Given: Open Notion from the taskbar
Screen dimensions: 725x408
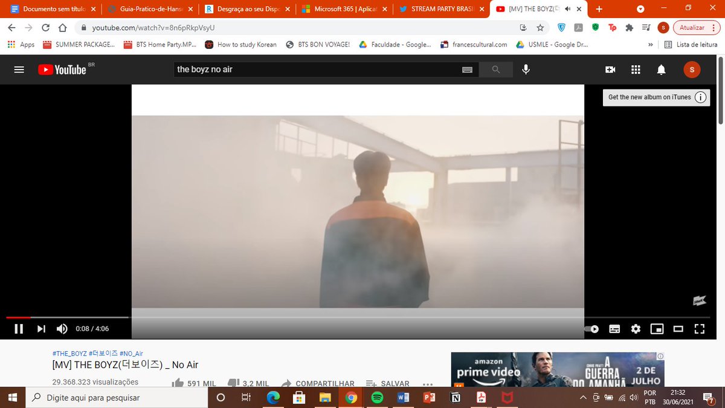Looking at the screenshot, I should tap(456, 398).
